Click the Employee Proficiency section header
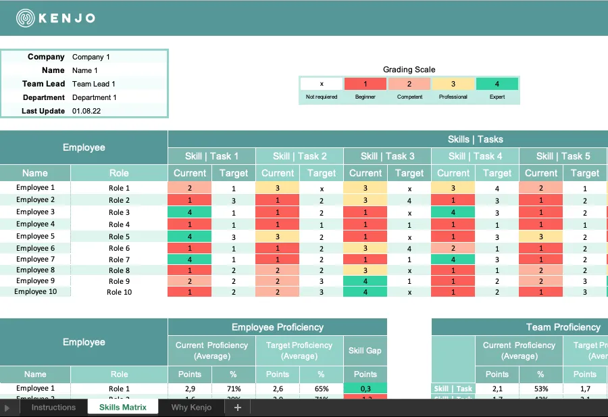The height and width of the screenshot is (417, 608). point(277,327)
